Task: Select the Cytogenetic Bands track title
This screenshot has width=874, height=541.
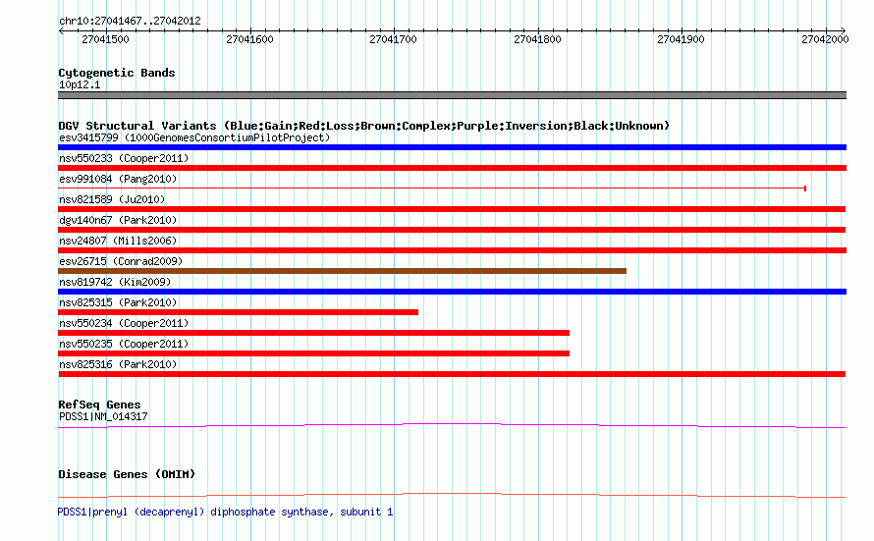Action: pos(117,73)
